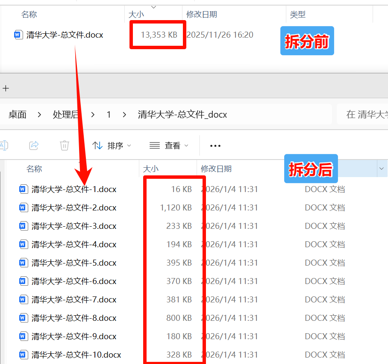Click the Word icon of 清华大学-总文件-10.docx

[x=24, y=355]
